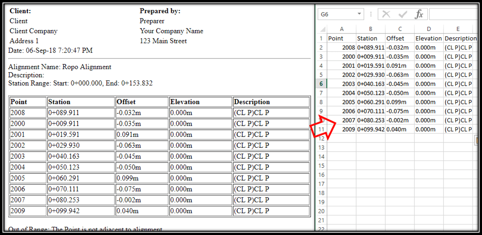The image size is (482, 235).
Task: Select row 6 header in Excel
Action: (x=321, y=84)
